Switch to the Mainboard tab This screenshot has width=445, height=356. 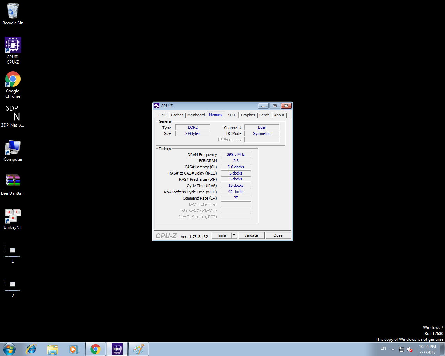(x=196, y=115)
